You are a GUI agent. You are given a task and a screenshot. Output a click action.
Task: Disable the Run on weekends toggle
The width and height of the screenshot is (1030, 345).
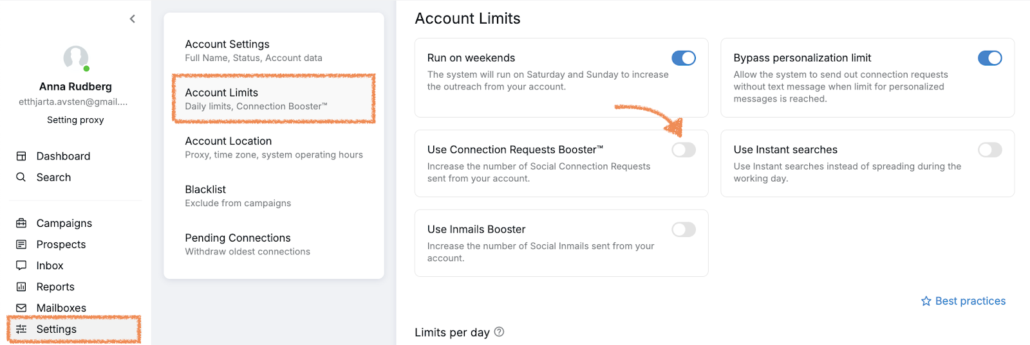(684, 58)
